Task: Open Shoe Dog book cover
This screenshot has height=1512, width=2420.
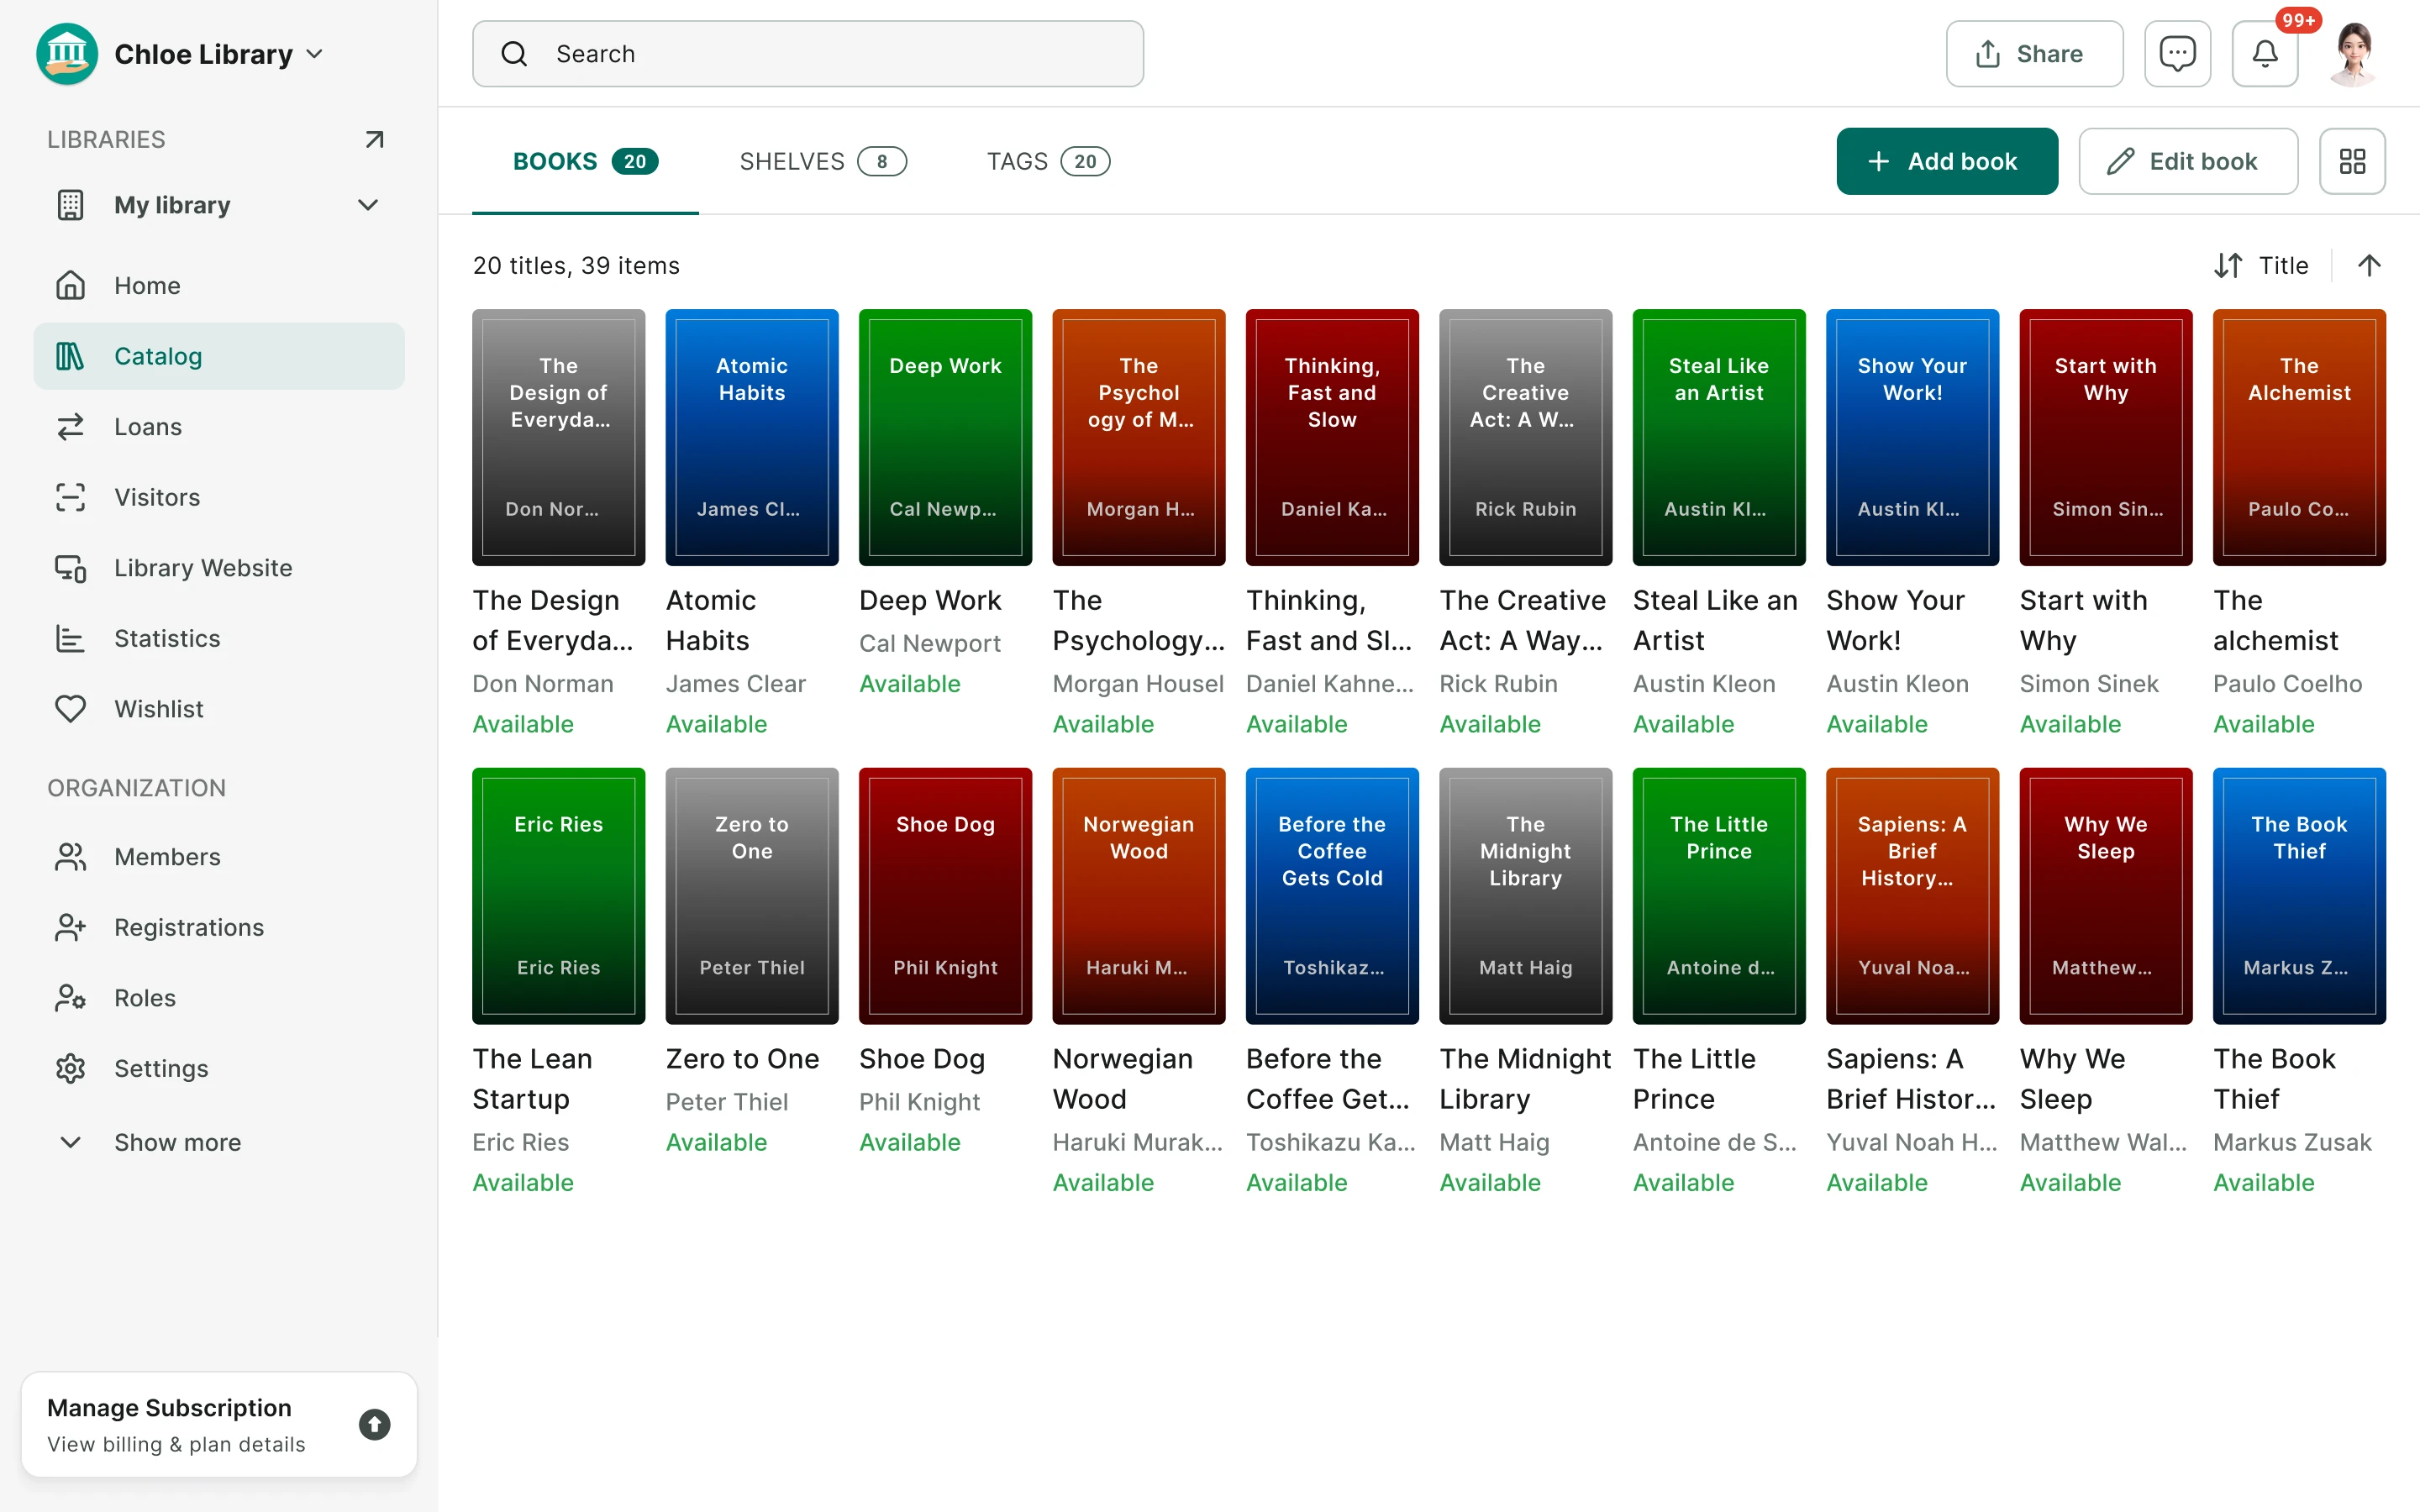Action: click(945, 895)
